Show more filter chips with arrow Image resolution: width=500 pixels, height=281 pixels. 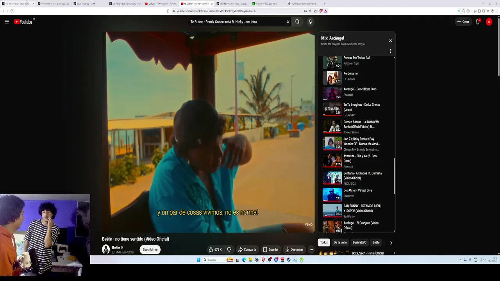point(391,242)
